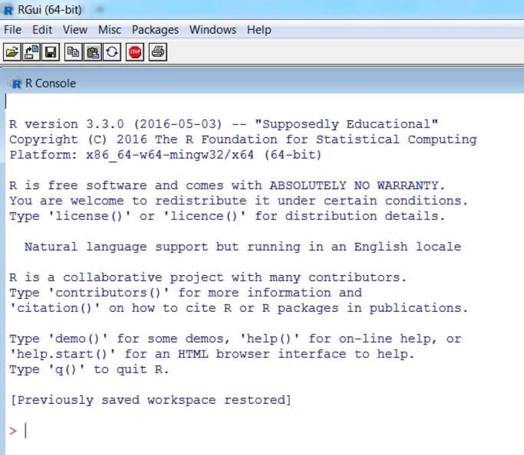
Task: Click the RGui application icon in the title bar
Action: click(x=8, y=10)
